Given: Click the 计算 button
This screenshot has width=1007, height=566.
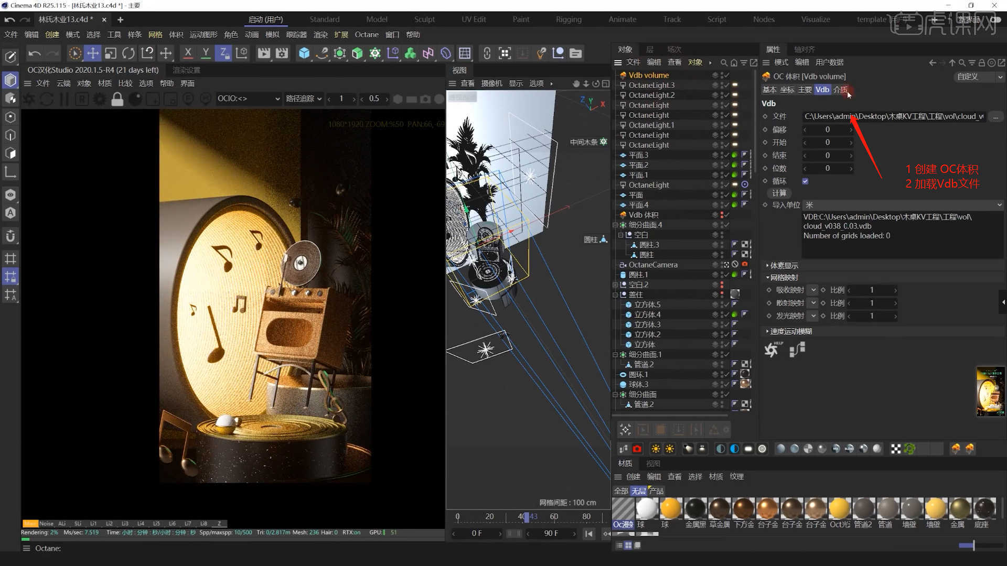Looking at the screenshot, I should coord(779,193).
